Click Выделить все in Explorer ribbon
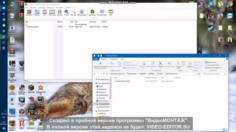This screenshot has width=236, height=132. 211,62
